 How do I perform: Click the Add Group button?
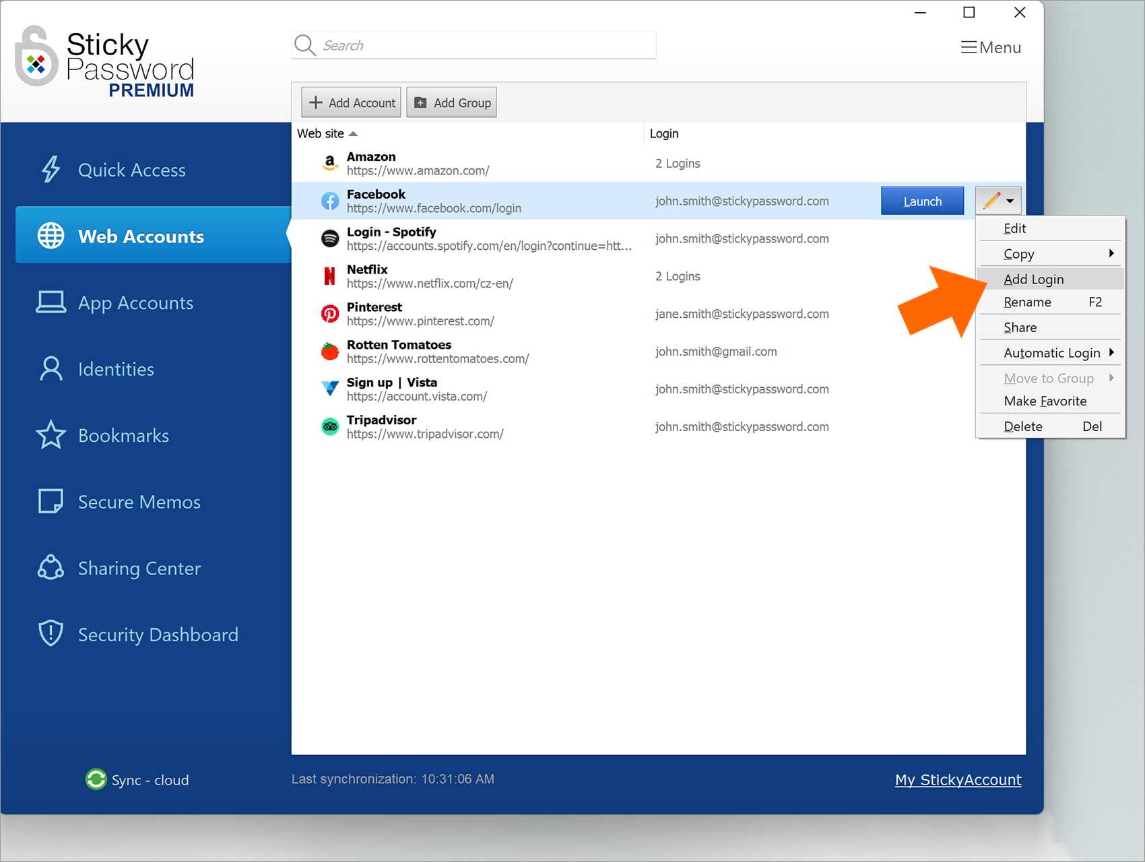[x=451, y=102]
